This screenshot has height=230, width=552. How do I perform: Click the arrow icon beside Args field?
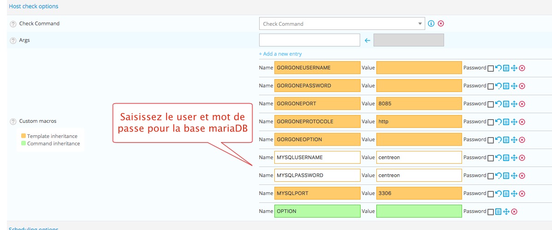coord(368,40)
